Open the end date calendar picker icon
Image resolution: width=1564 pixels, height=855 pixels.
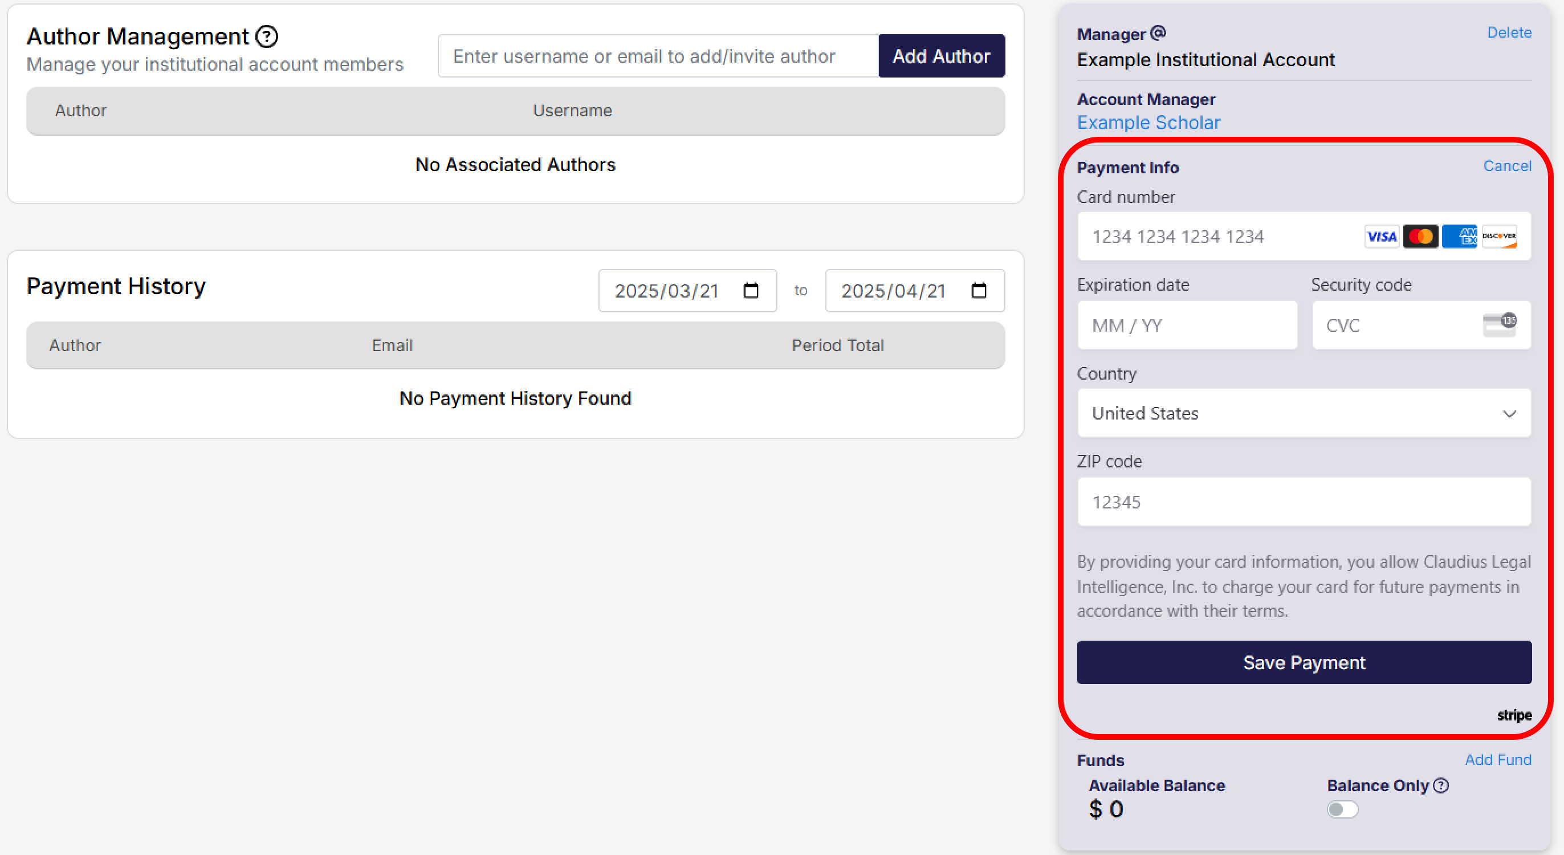[979, 290]
